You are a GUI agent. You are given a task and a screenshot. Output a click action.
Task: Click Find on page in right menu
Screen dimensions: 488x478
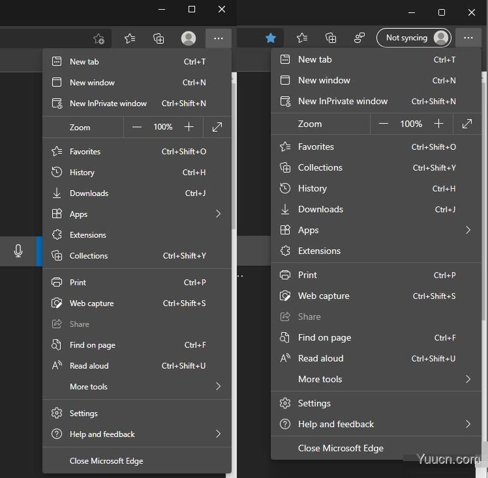tap(376, 337)
